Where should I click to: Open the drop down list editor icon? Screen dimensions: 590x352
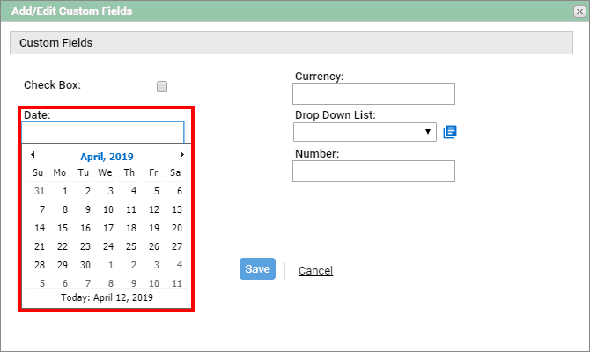coord(450,132)
